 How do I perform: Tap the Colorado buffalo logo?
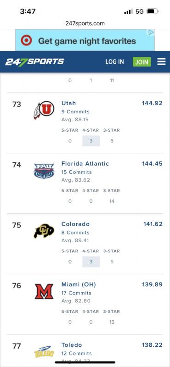(x=44, y=231)
